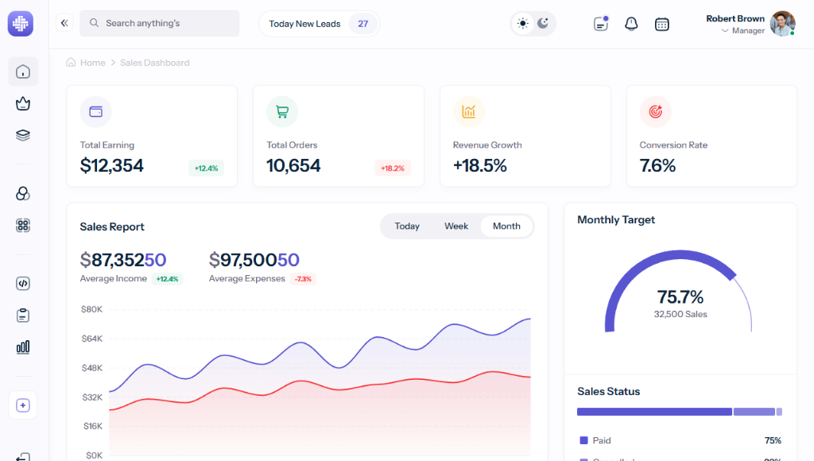Open the calendar icon in the top bar

662,24
